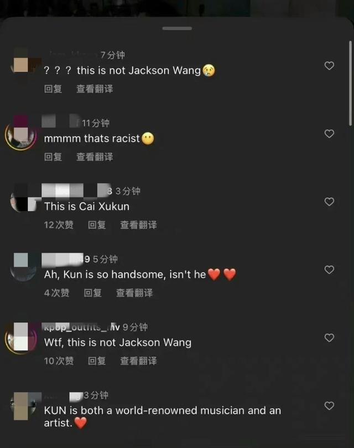Like the 'Kun is so handsome' comment

click(x=329, y=269)
